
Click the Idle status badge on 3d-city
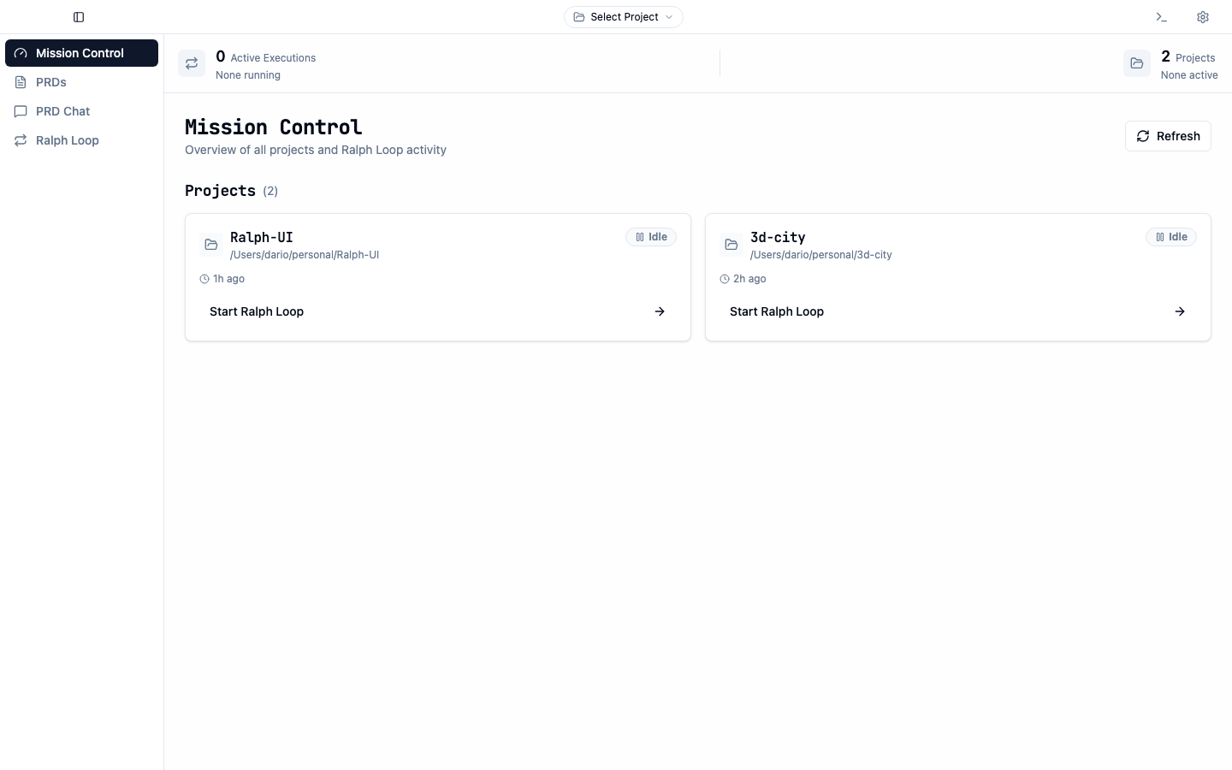[1171, 237]
